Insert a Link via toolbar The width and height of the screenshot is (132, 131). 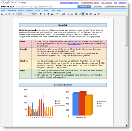click(x=63, y=14)
